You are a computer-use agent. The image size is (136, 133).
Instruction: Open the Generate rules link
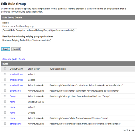[x=7, y=59]
